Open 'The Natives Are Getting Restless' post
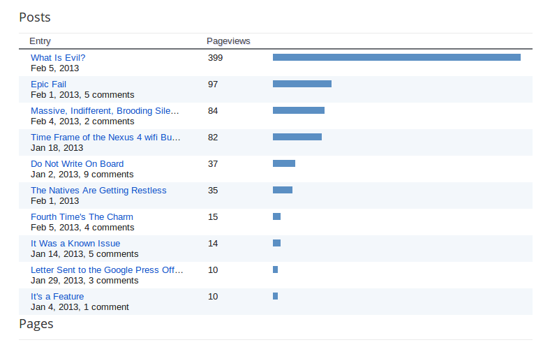Viewport: 550px width, 347px height. (98, 191)
